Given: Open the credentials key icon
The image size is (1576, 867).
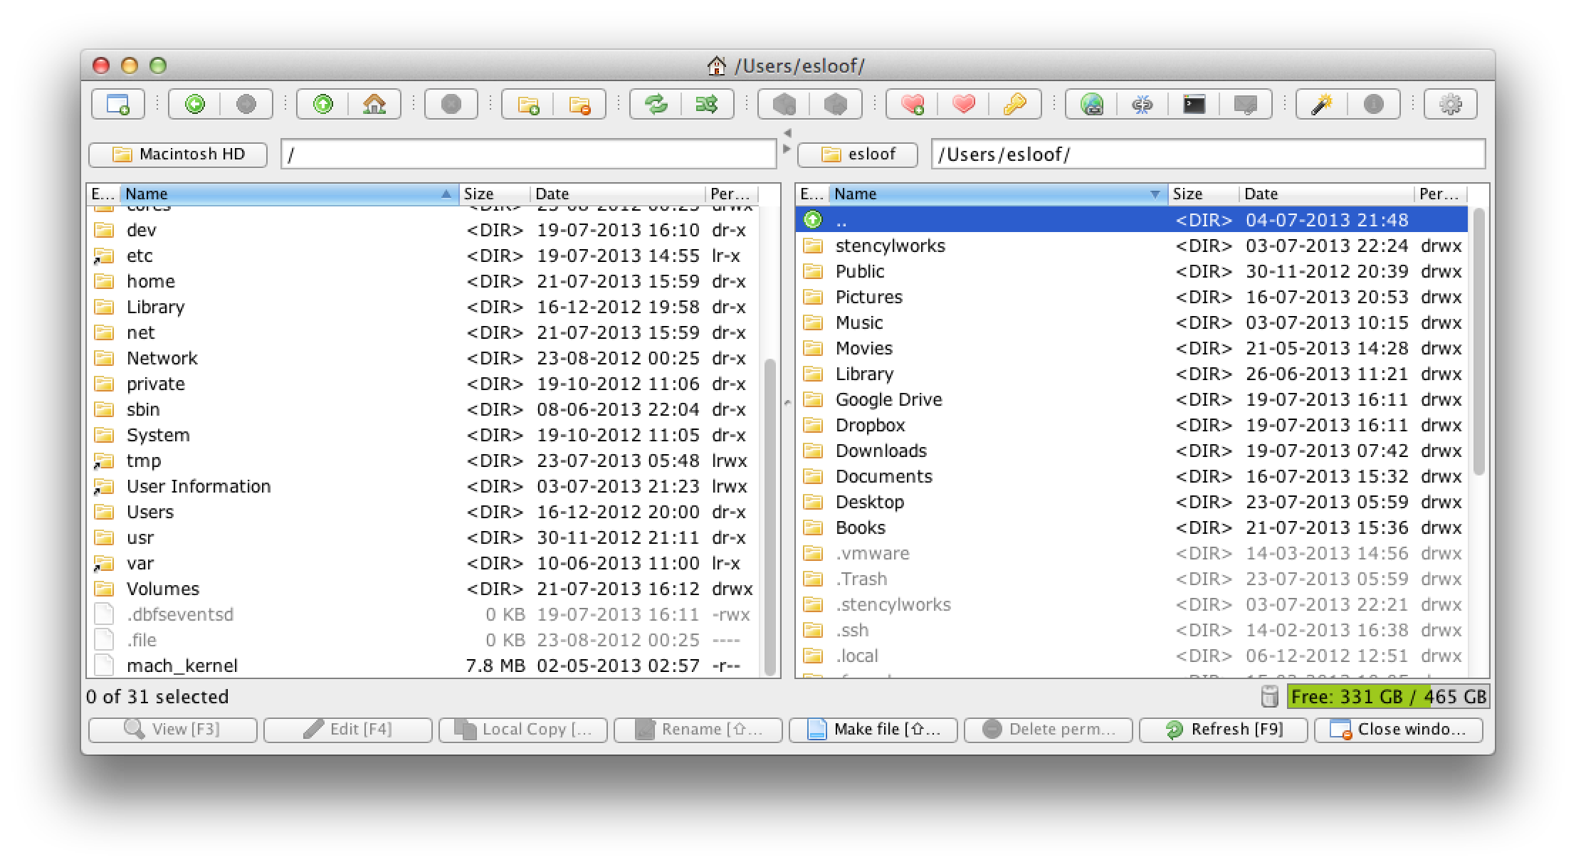Looking at the screenshot, I should click(1015, 105).
